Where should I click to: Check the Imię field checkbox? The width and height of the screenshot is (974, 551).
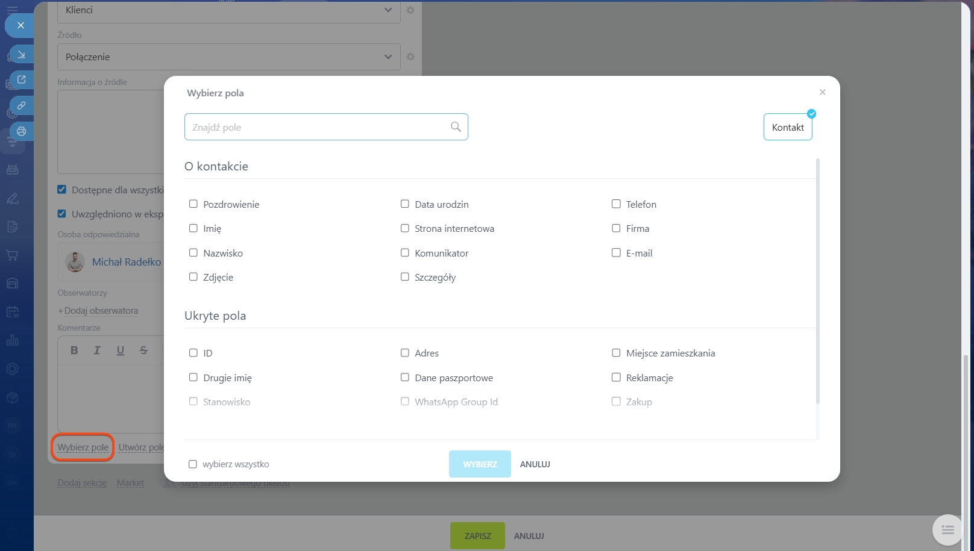click(x=193, y=228)
